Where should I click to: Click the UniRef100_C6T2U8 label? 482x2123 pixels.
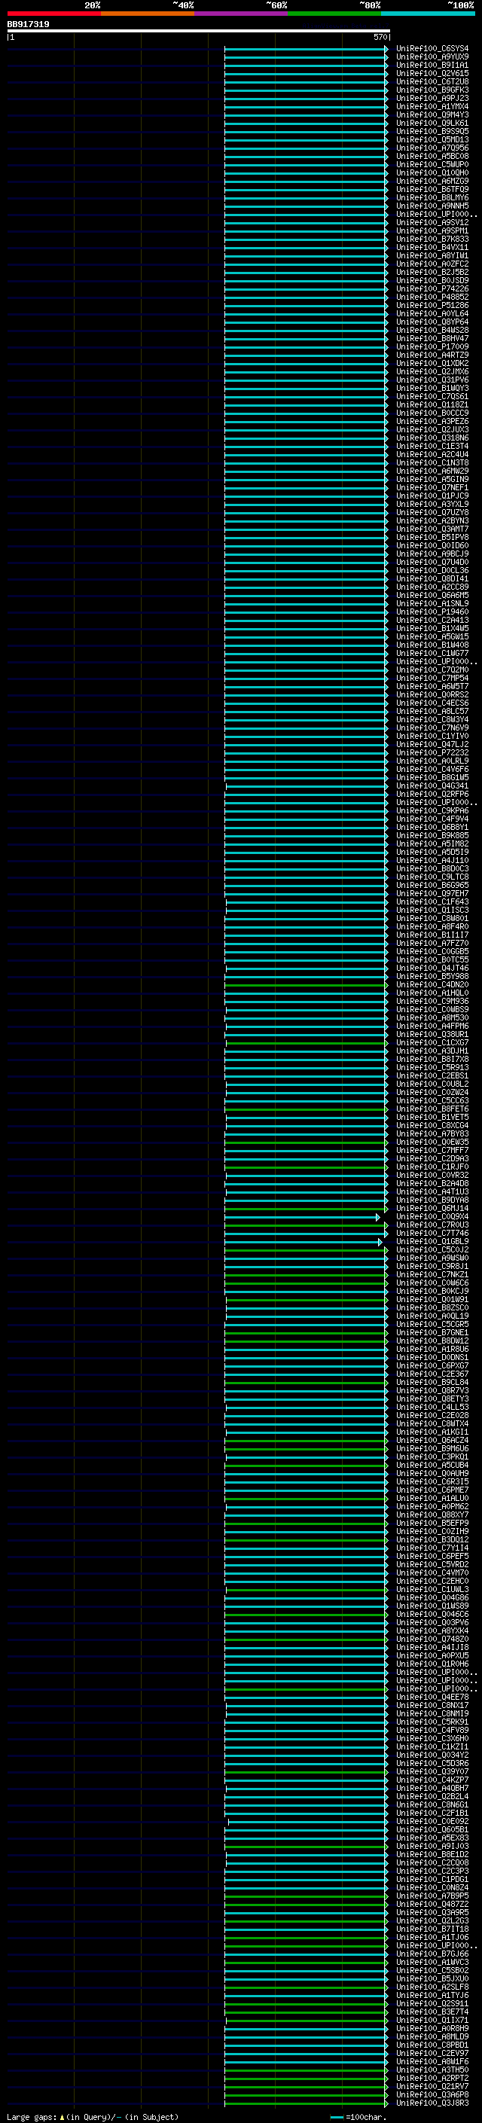432,81
